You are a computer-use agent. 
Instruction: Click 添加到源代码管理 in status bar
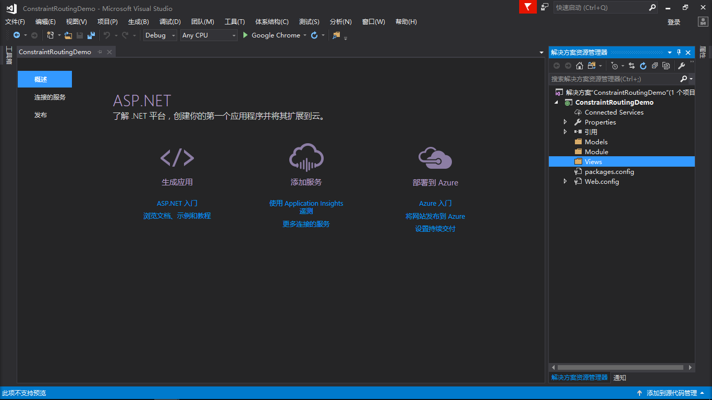671,393
